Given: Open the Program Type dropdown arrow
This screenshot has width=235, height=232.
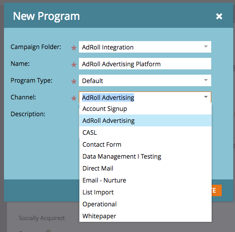Looking at the screenshot, I should (206, 80).
